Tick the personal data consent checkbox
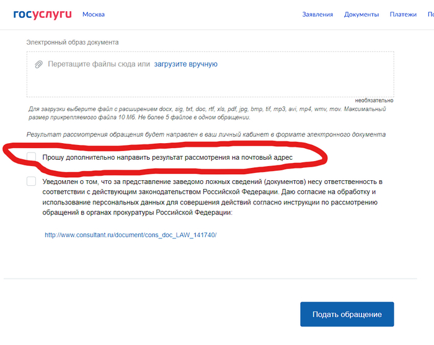The image size is (434, 345). tap(31, 181)
